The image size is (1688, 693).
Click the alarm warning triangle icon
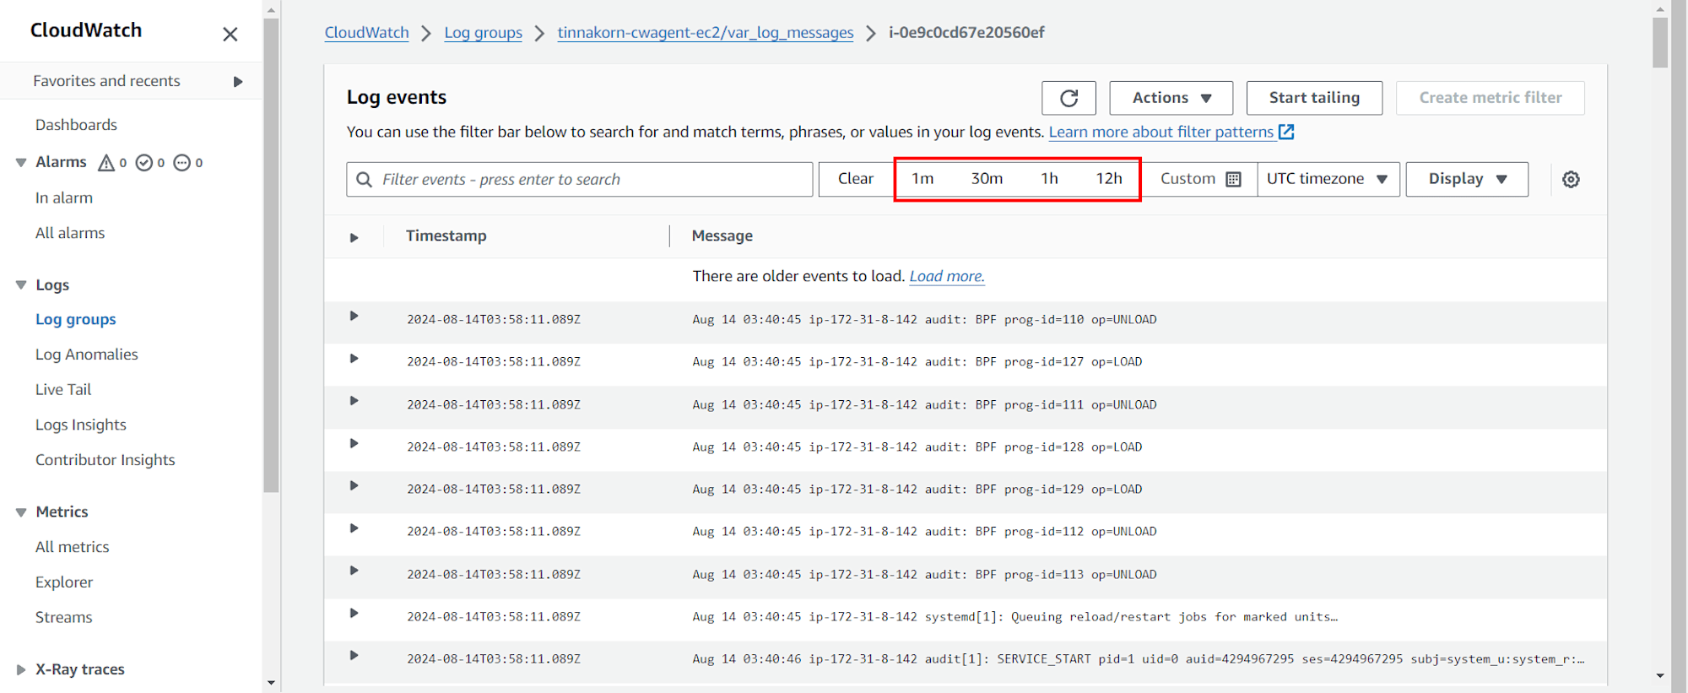[106, 163]
